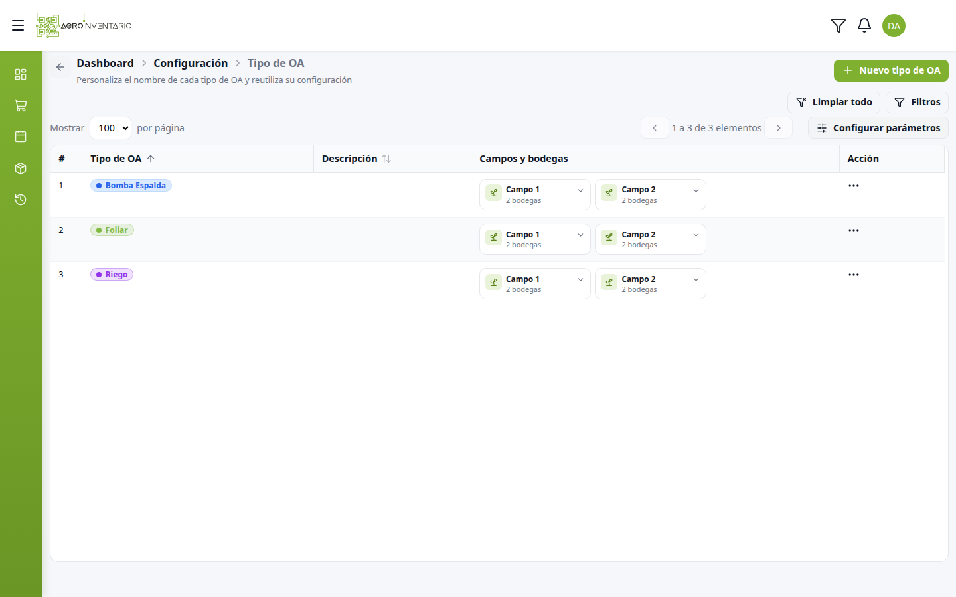This screenshot has height=597, width=956.
Task: Go back with the left arrow icon
Action: (x=60, y=67)
